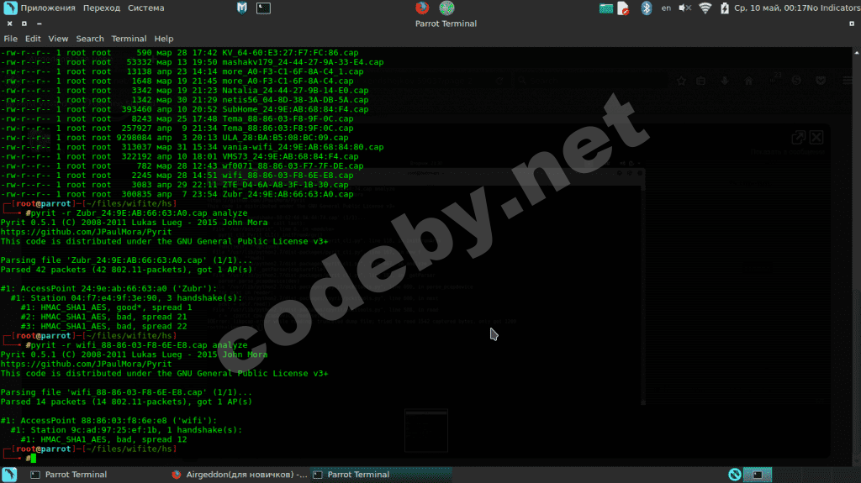The height and width of the screenshot is (483, 861).
Task: Click the Parrot icon in bottom panel
Action: [x=9, y=475]
